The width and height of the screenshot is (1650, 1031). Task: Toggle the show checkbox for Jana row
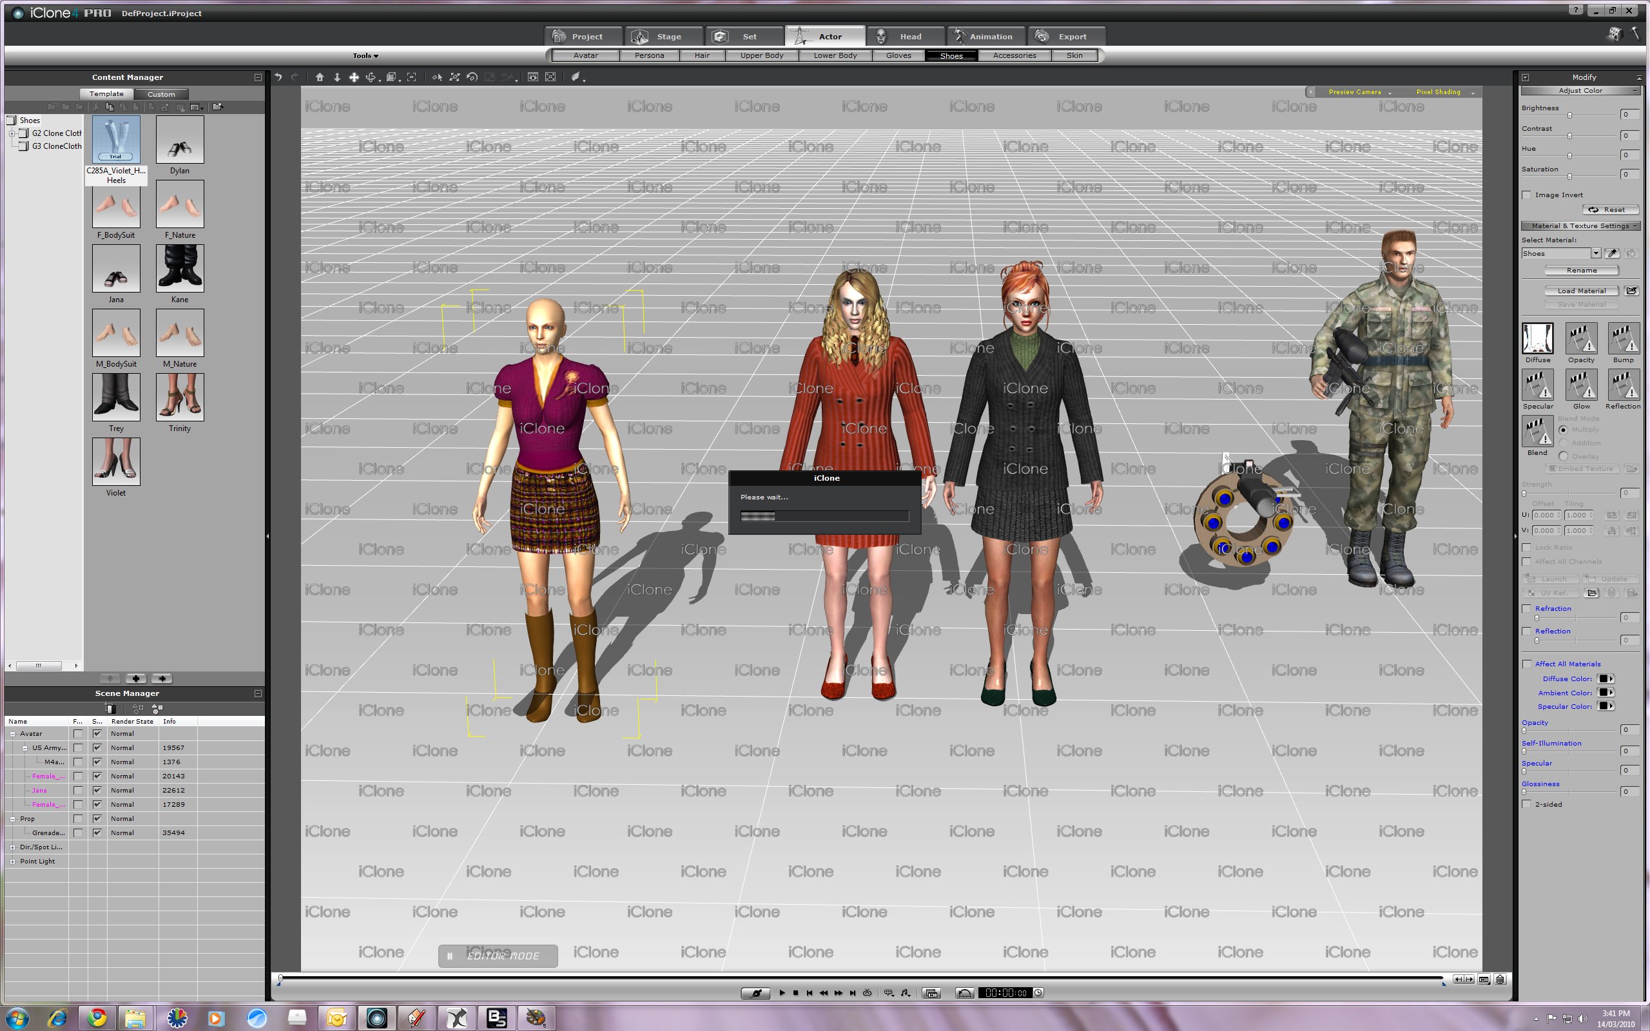point(97,790)
